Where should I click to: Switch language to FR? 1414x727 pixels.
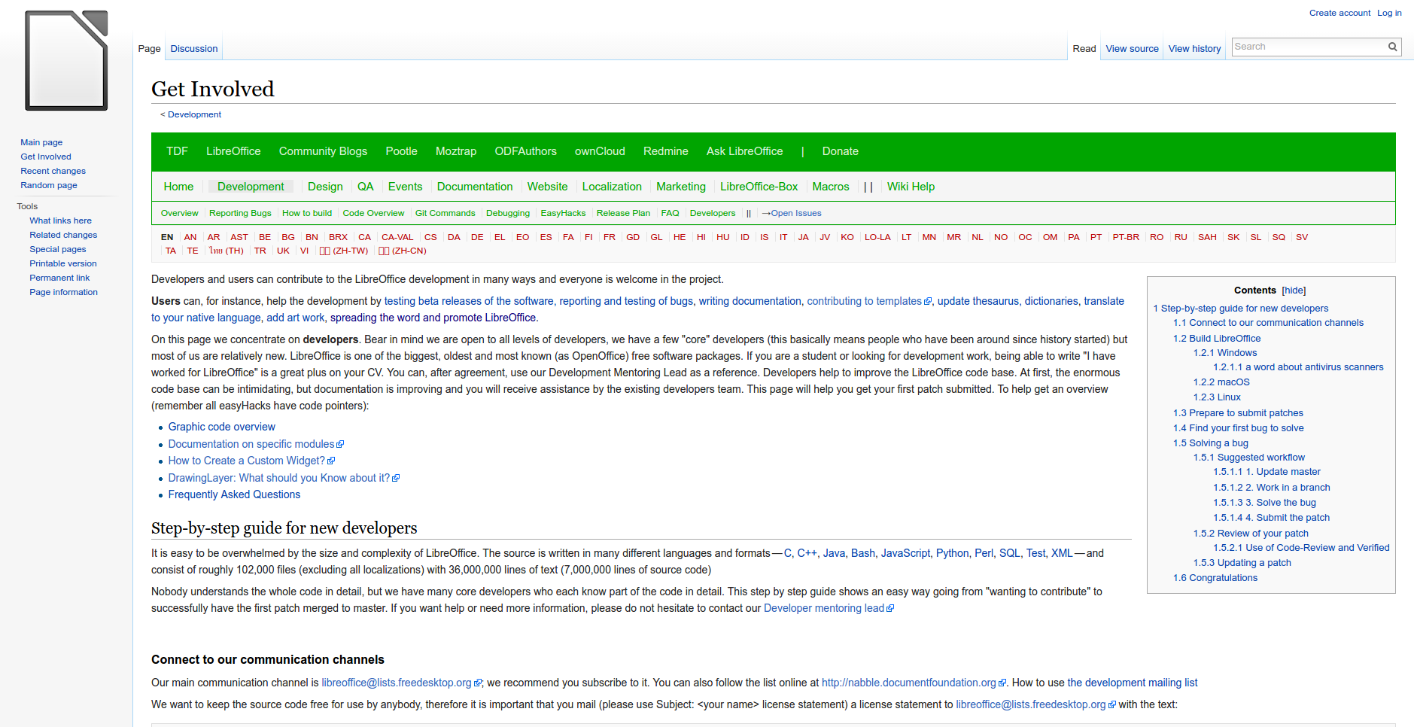(609, 237)
